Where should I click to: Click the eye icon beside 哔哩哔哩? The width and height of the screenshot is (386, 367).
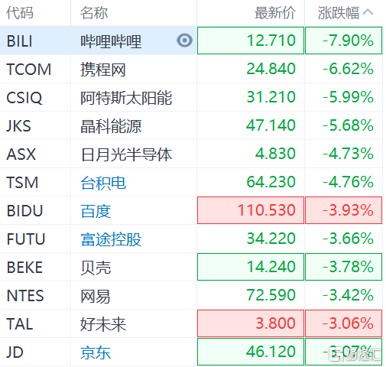pos(184,41)
